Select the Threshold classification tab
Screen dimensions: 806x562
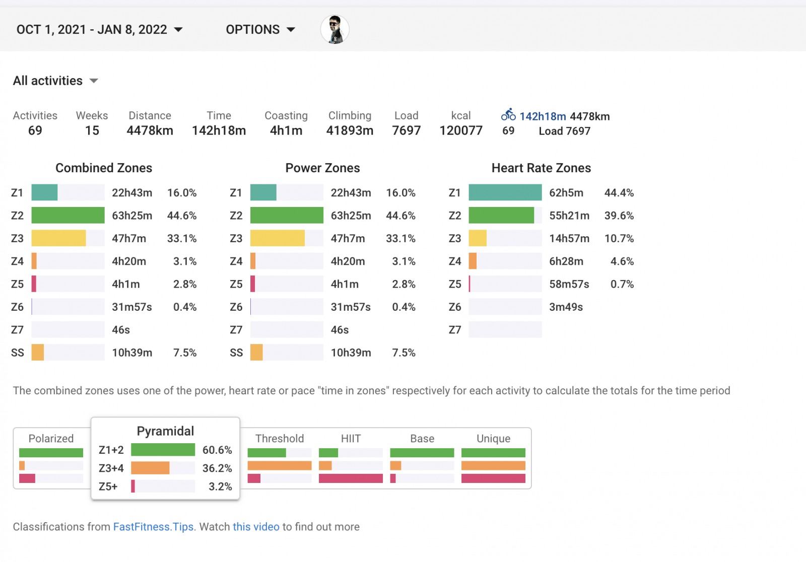click(280, 457)
